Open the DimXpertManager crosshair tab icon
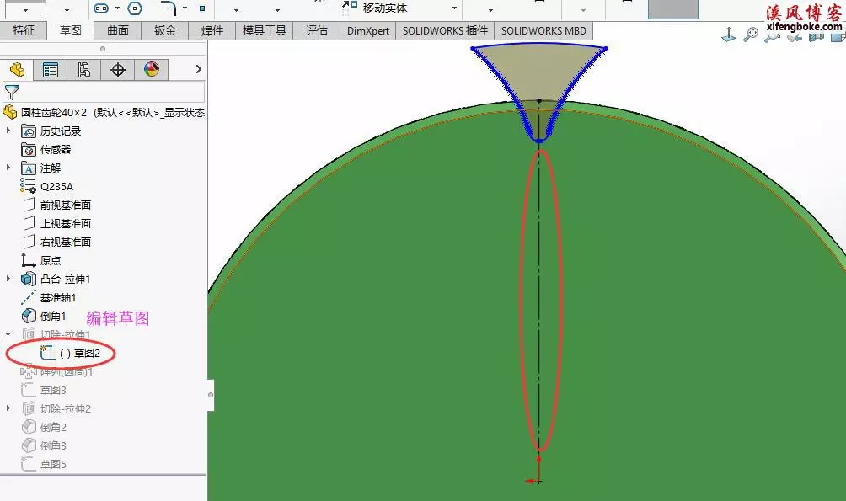Image resolution: width=846 pixels, height=501 pixels. [118, 70]
